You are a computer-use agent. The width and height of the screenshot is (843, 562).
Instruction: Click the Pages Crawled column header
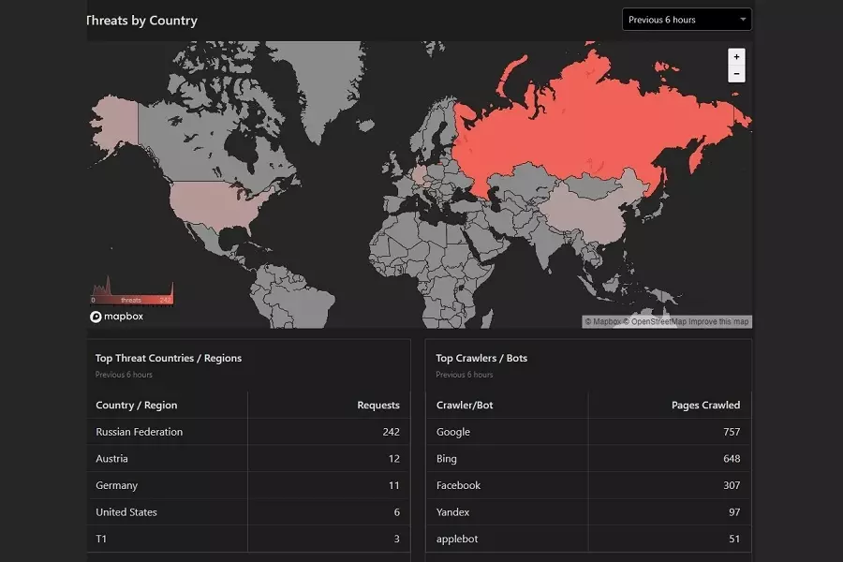coord(705,406)
